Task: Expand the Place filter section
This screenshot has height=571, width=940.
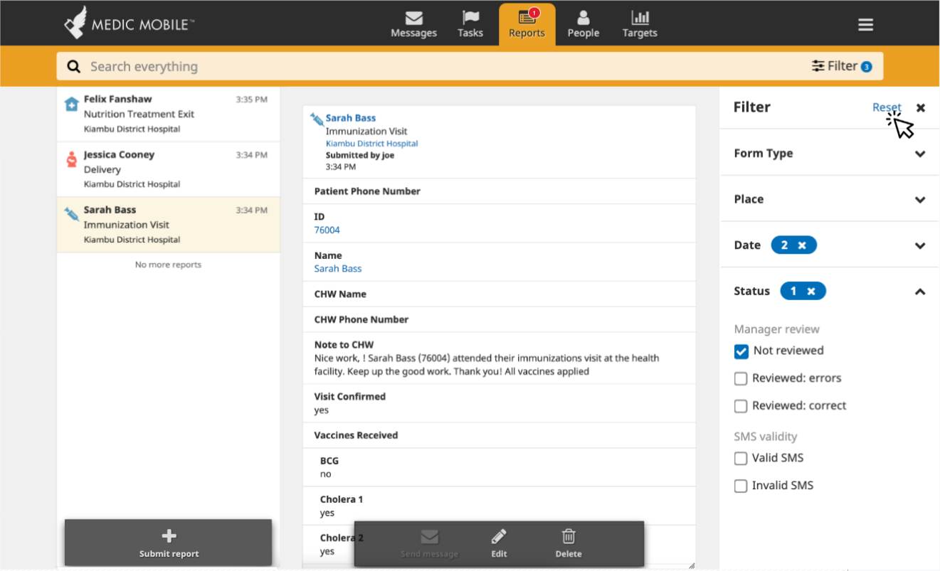Action: (829, 199)
